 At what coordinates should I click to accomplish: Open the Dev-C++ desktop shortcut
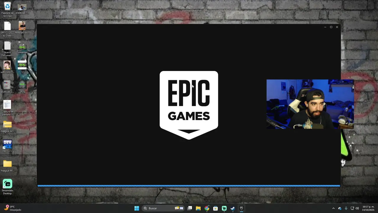click(x=7, y=146)
